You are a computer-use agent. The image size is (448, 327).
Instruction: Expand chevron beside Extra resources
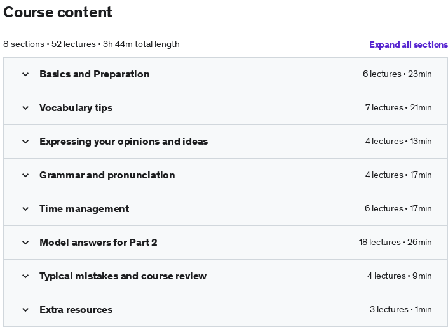(x=25, y=310)
